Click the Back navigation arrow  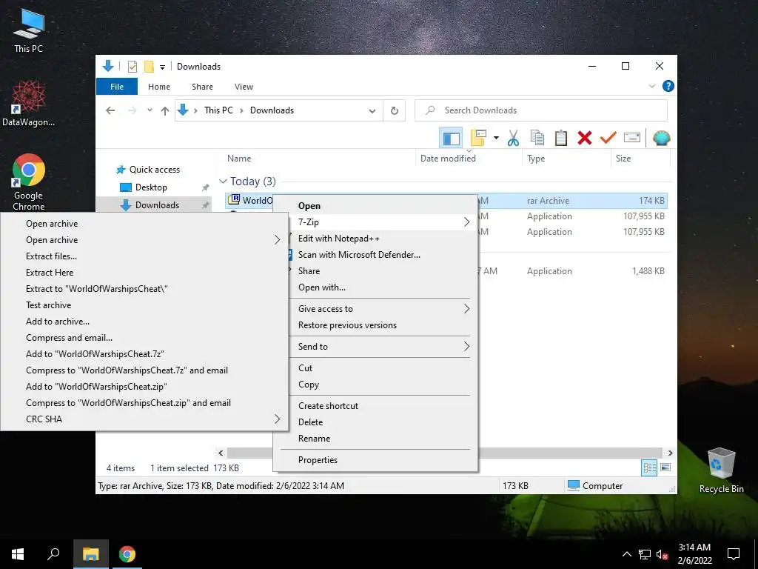(110, 111)
